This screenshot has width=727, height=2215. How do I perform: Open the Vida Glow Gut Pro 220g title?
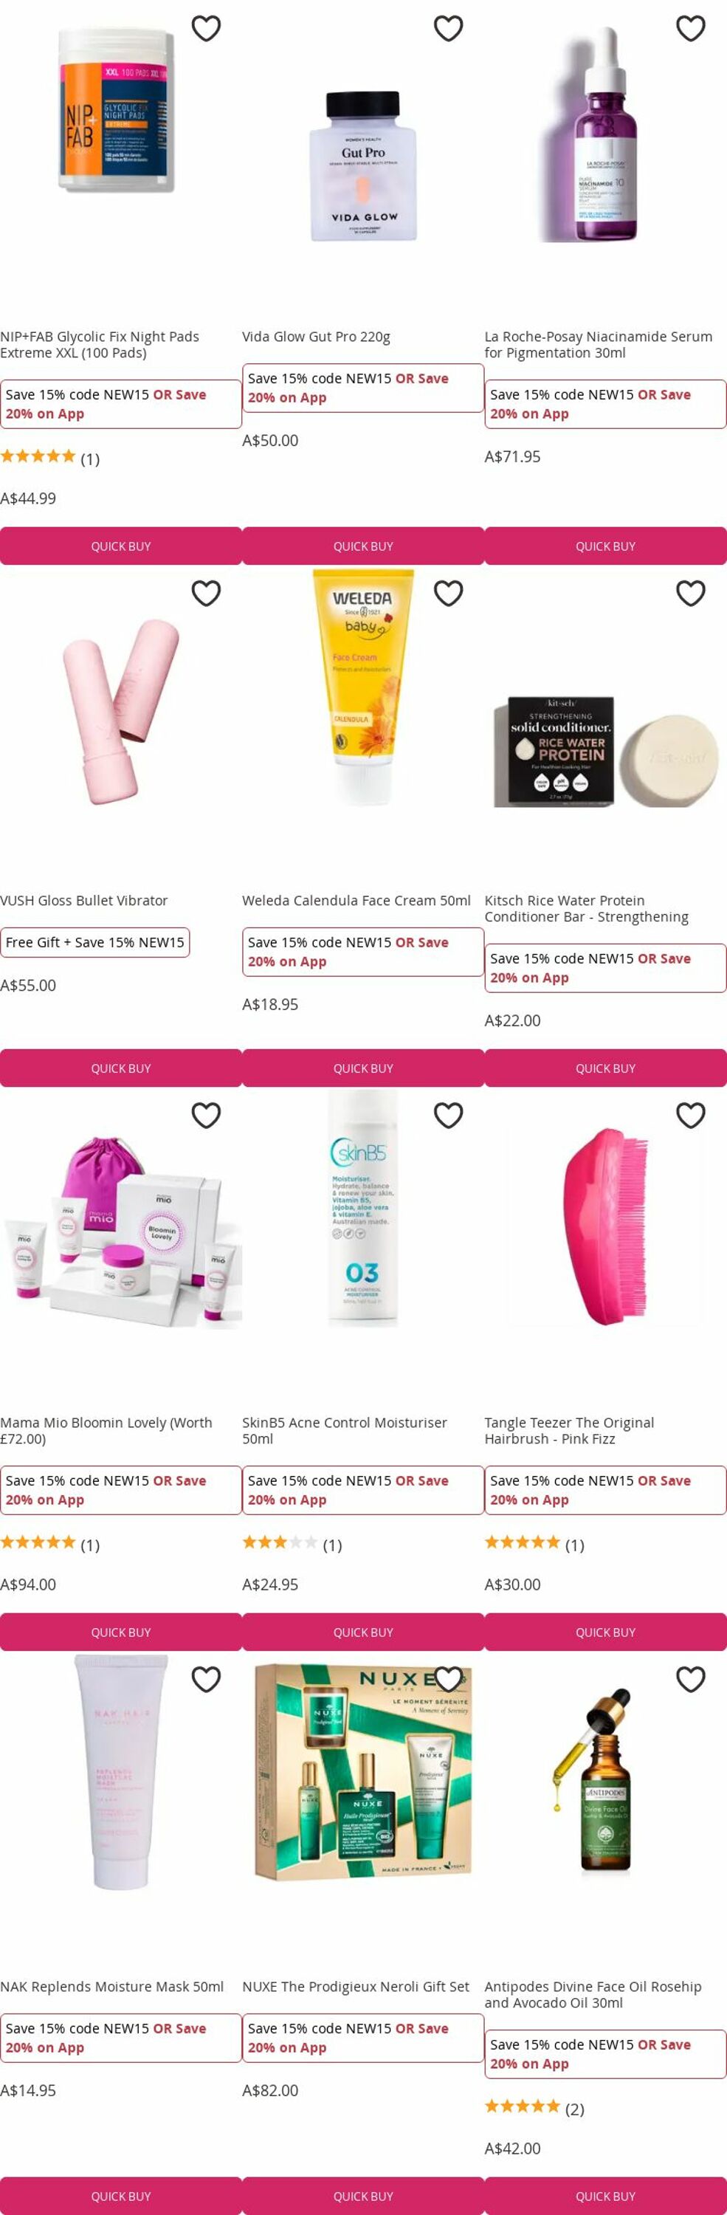tap(316, 337)
